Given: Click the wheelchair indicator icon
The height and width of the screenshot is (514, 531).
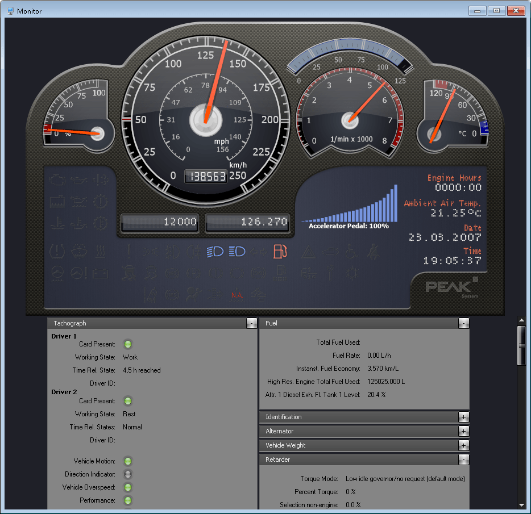Looking at the screenshot, I should coord(351,252).
